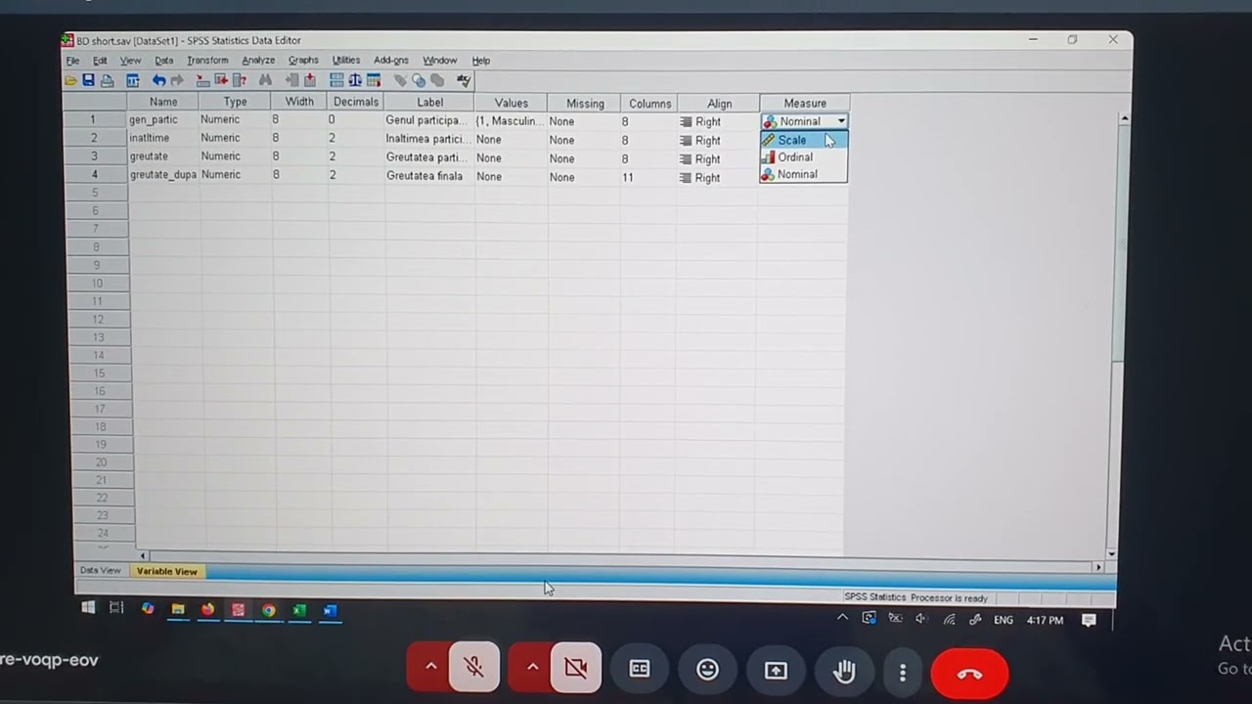1252x704 pixels.
Task: Click the Redo arrow in the toolbar
Action: pos(177,81)
